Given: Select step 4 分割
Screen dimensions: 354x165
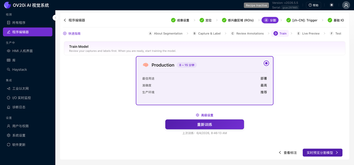Looking at the screenshot, I should 270,20.
